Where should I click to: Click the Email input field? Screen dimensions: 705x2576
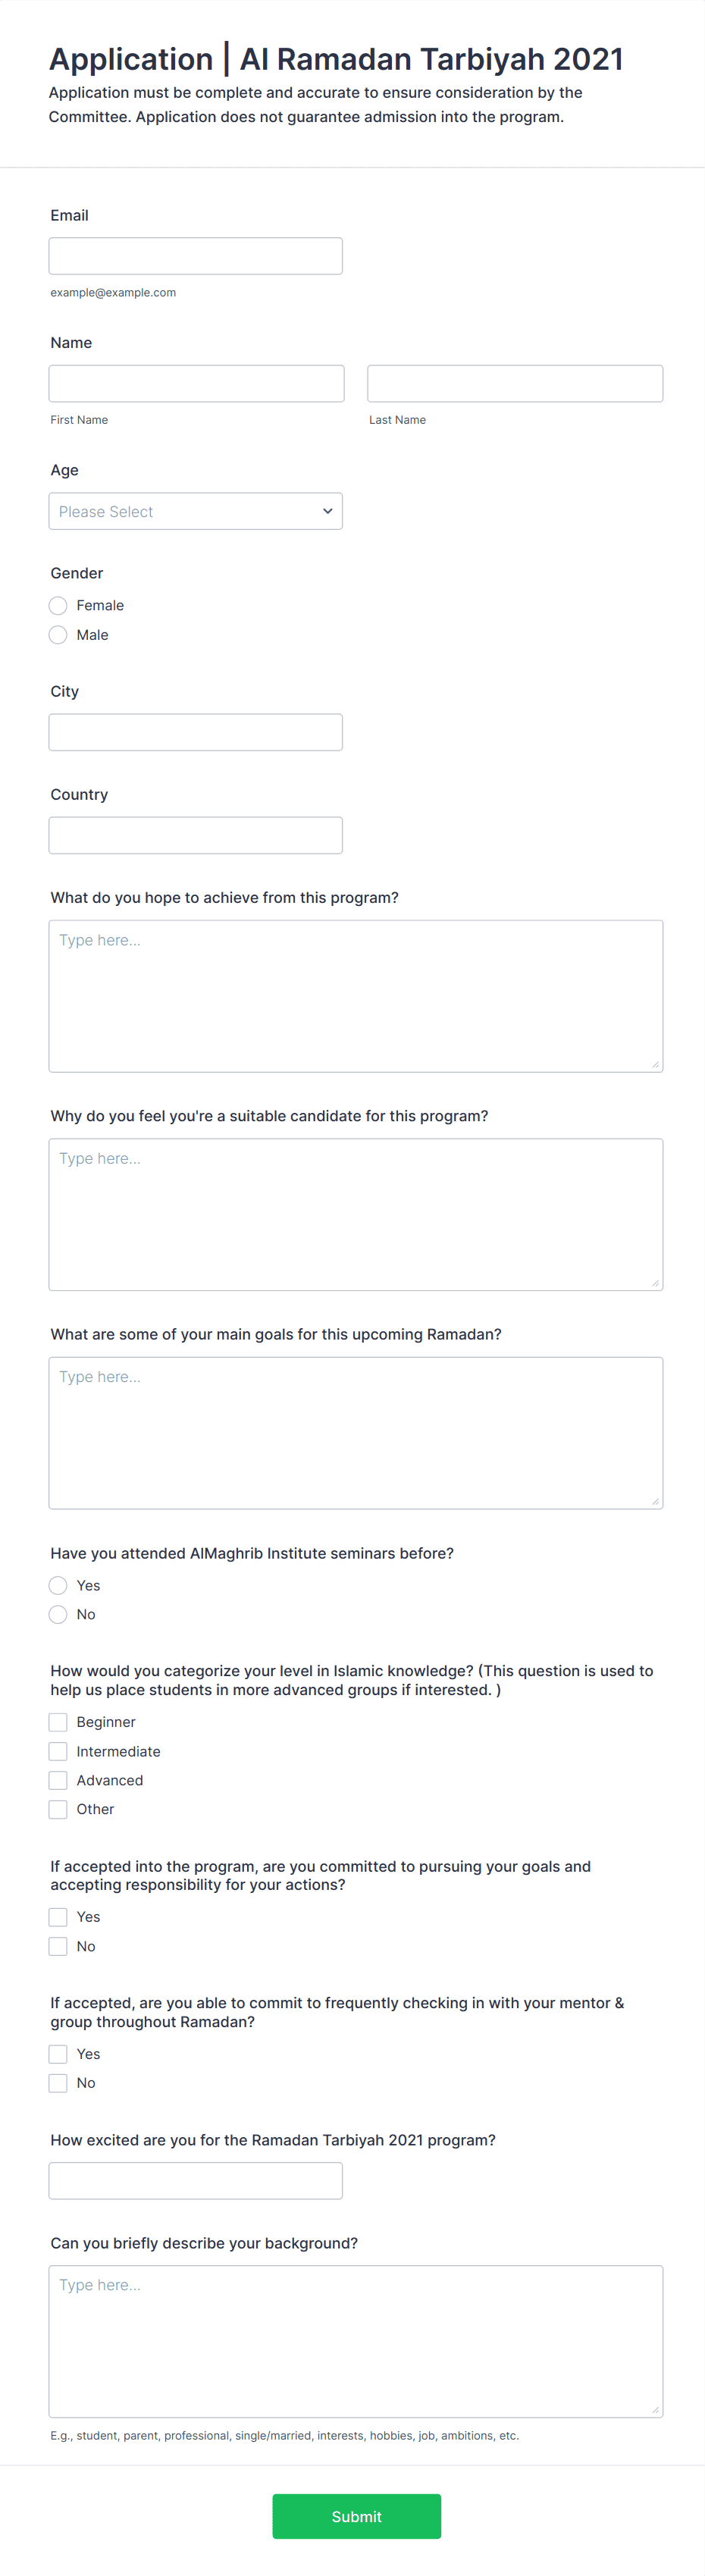point(195,256)
